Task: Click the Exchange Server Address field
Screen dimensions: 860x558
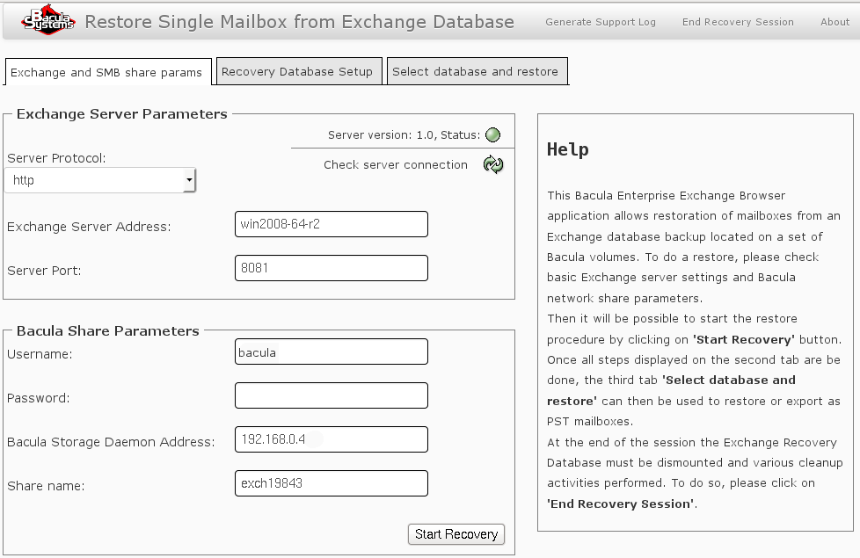Action: 332,224
